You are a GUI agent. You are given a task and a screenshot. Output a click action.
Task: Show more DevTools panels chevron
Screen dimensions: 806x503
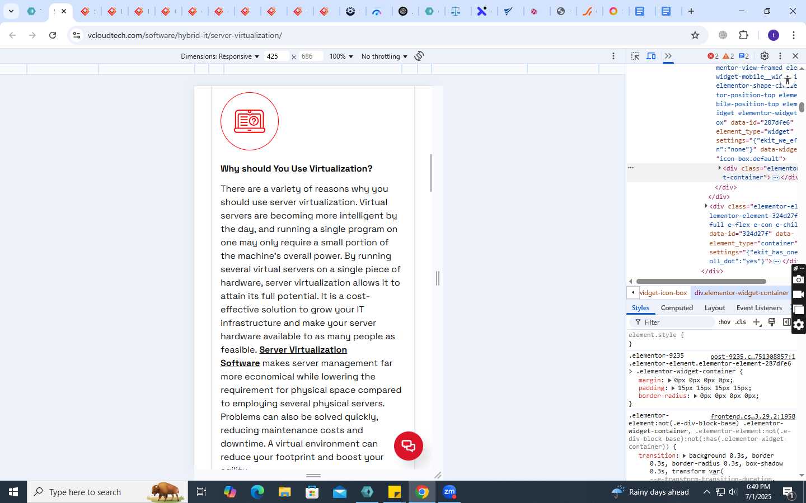(x=668, y=56)
